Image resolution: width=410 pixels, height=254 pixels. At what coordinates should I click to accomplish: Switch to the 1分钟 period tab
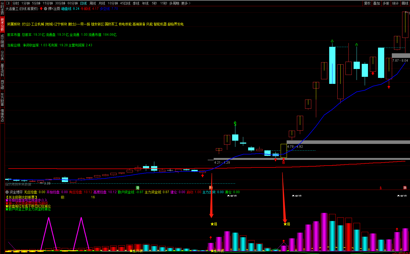coord(25,3)
